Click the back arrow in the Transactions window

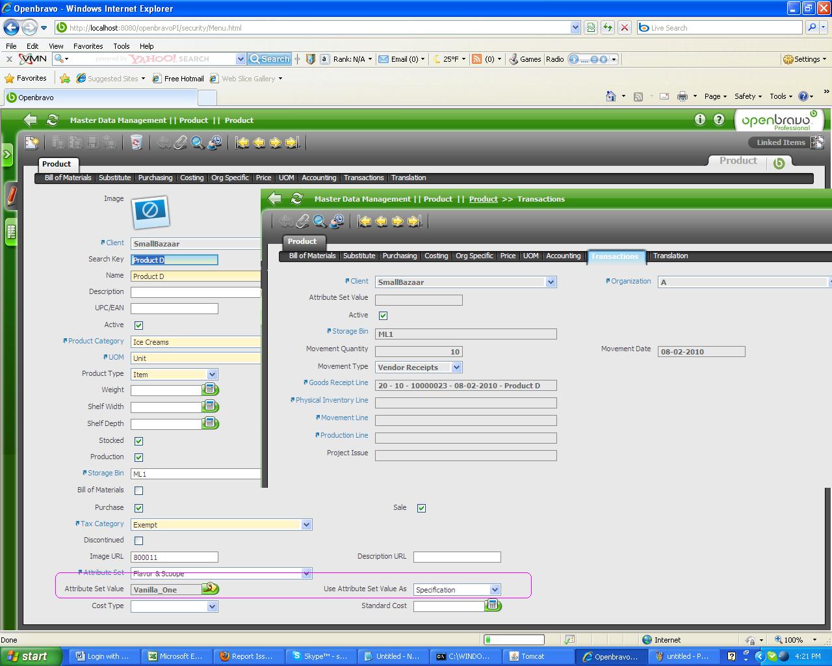(274, 198)
